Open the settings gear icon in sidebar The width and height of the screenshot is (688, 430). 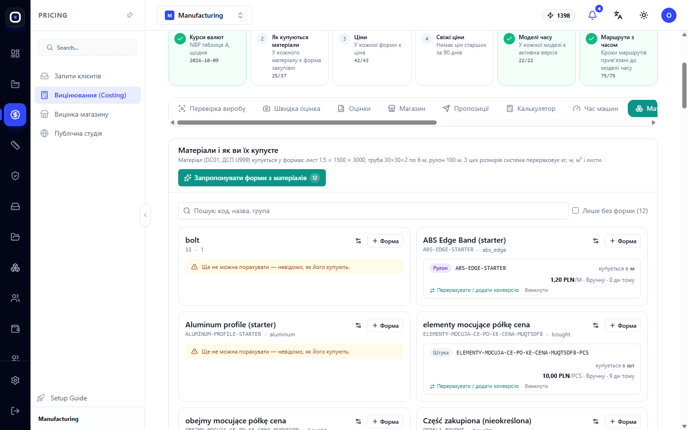coord(15,380)
